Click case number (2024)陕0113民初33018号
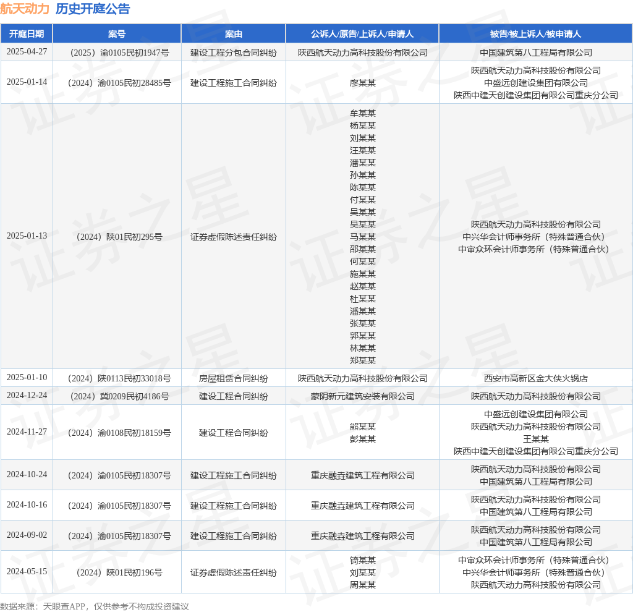This screenshot has width=633, height=612. tap(117, 378)
